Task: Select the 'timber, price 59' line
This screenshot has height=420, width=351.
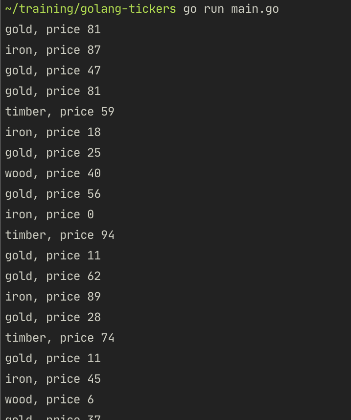Action: click(60, 112)
